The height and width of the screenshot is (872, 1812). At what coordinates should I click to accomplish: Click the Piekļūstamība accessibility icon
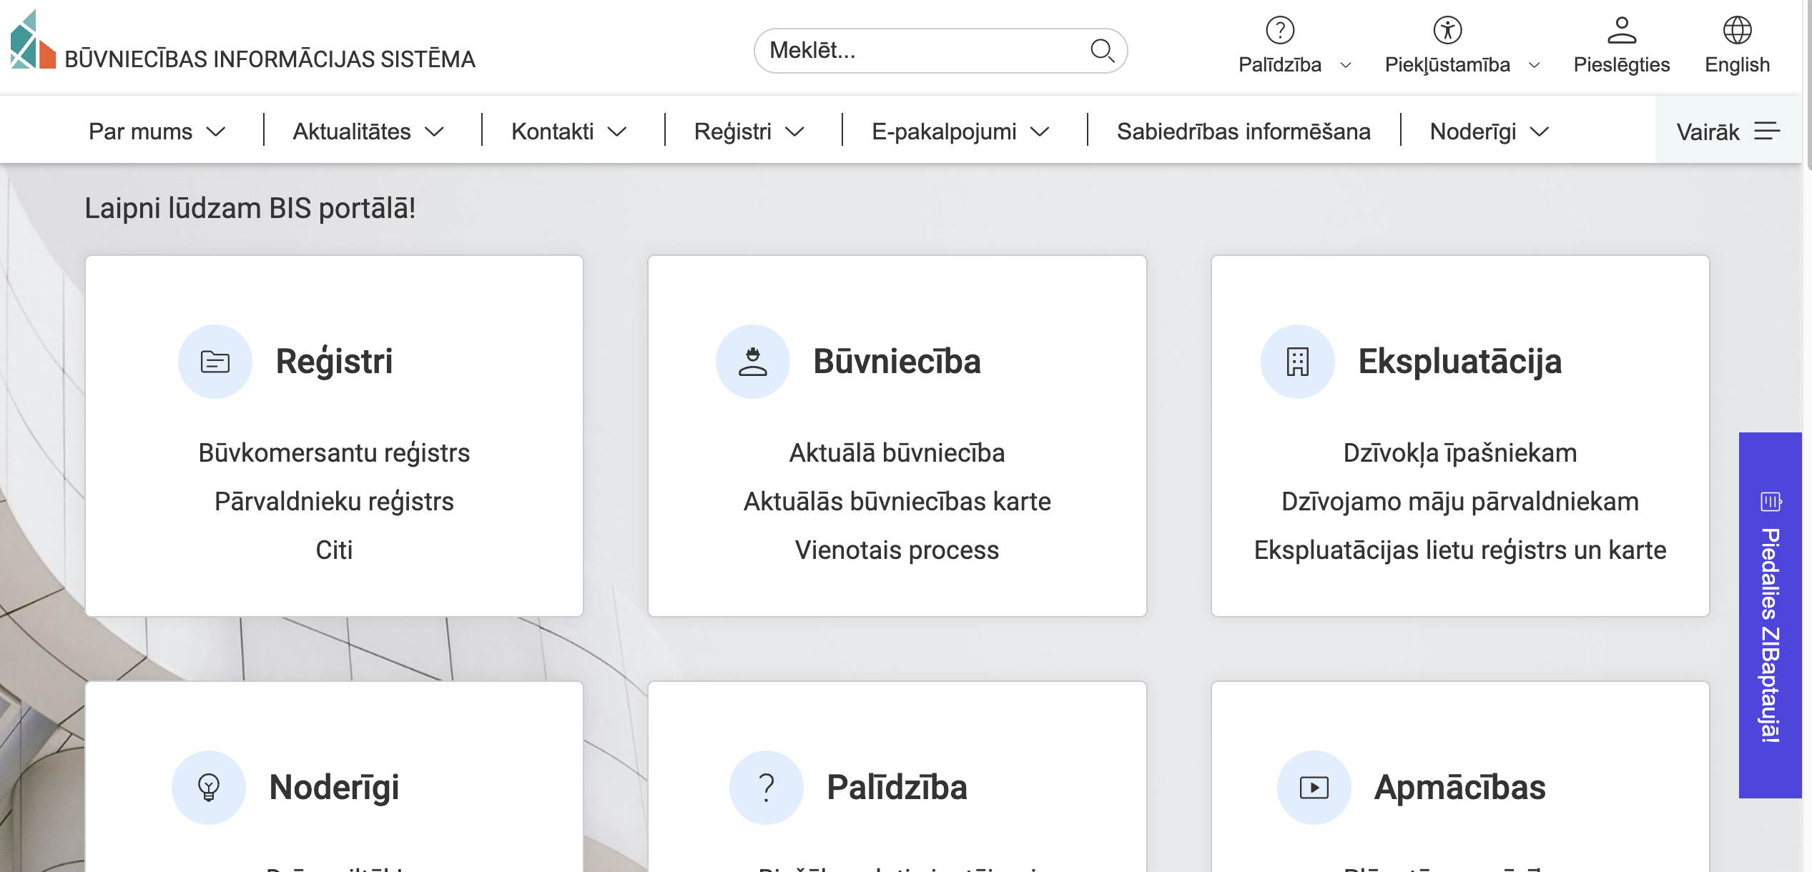click(x=1447, y=30)
